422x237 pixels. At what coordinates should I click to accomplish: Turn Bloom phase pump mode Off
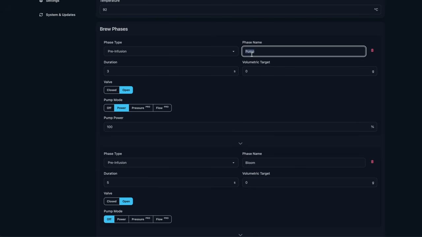(x=109, y=219)
